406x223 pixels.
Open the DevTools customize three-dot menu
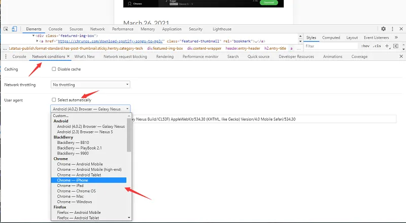[392, 29]
